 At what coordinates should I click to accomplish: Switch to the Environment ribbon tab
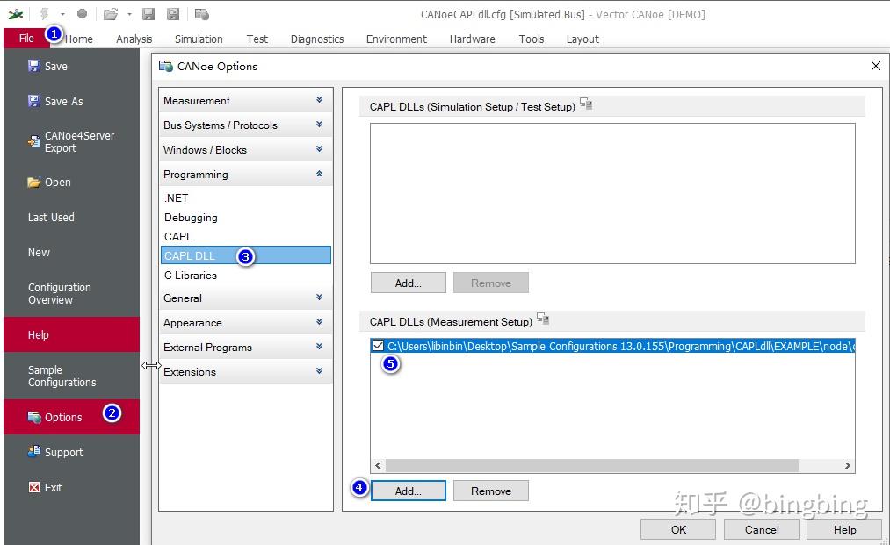(396, 39)
